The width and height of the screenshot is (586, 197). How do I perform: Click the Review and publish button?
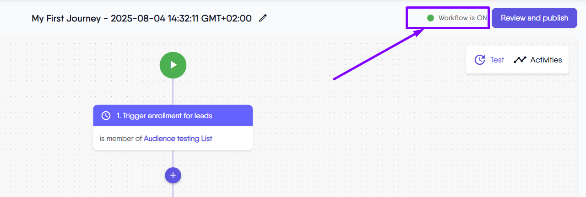point(534,18)
